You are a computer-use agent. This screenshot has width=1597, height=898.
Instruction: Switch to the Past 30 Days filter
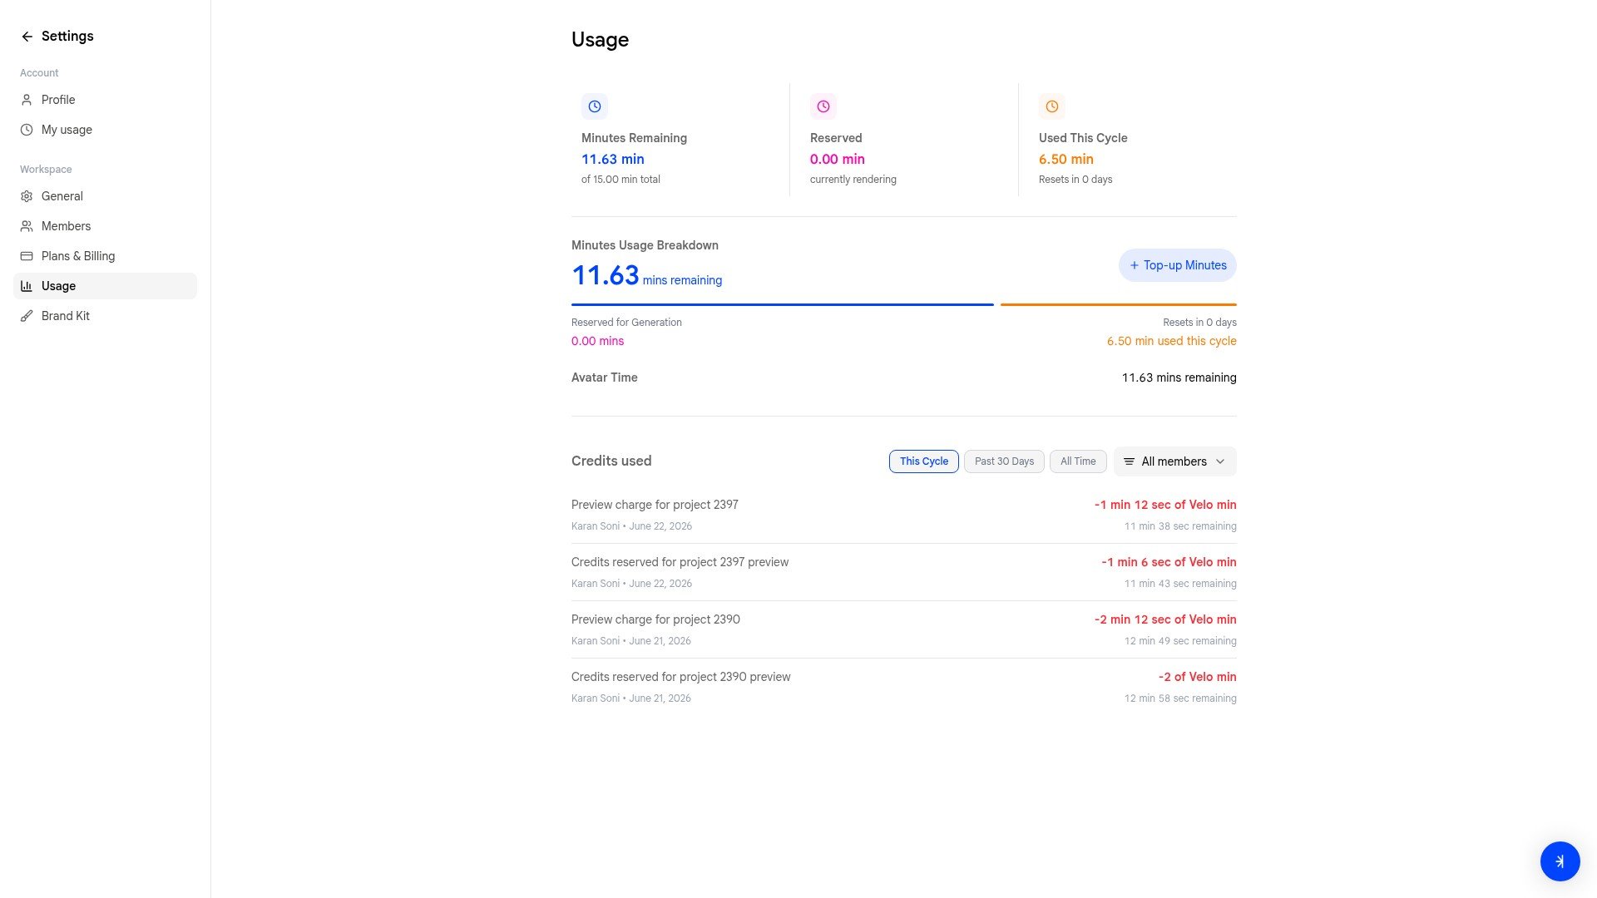1004,461
